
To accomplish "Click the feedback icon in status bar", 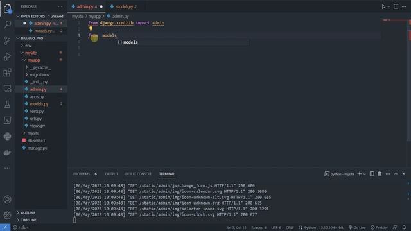I will [x=395, y=227].
